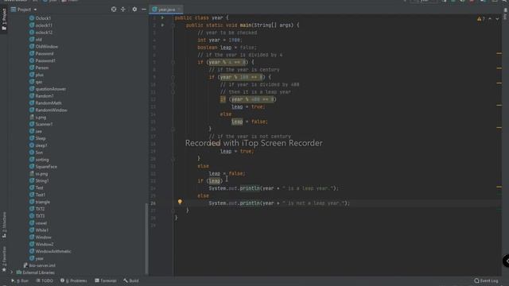Click fold marker beside main method
The height and width of the screenshot is (286, 509).
(173, 25)
